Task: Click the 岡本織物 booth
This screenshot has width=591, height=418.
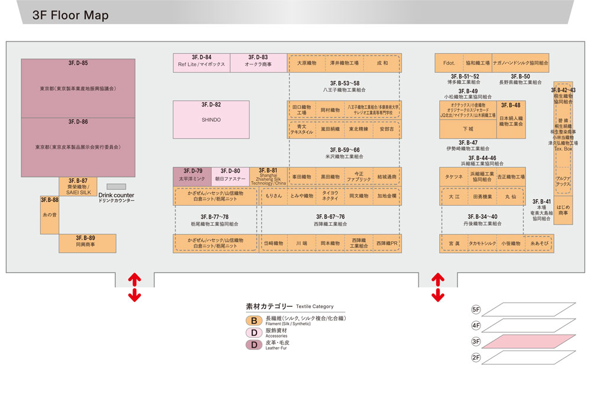Action: point(330,244)
